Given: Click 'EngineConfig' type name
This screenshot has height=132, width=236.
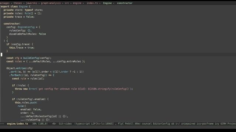Looking at the screenshot, I should tap(26, 27).
